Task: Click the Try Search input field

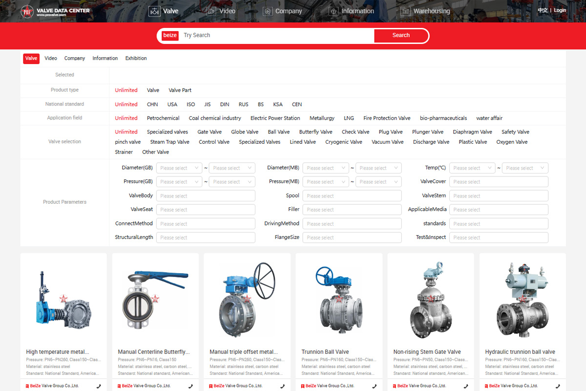Action: tap(276, 36)
